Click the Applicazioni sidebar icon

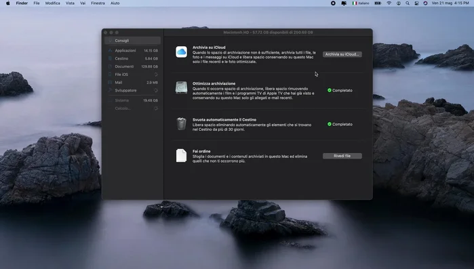(x=110, y=50)
